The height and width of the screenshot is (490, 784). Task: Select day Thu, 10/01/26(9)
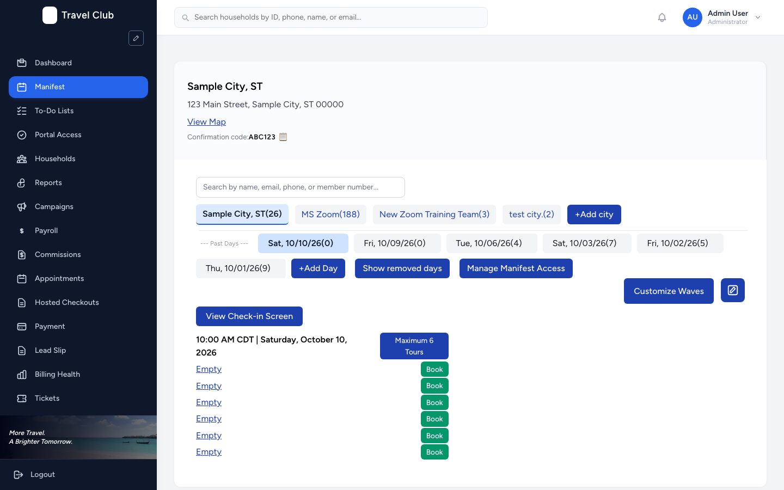click(241, 268)
